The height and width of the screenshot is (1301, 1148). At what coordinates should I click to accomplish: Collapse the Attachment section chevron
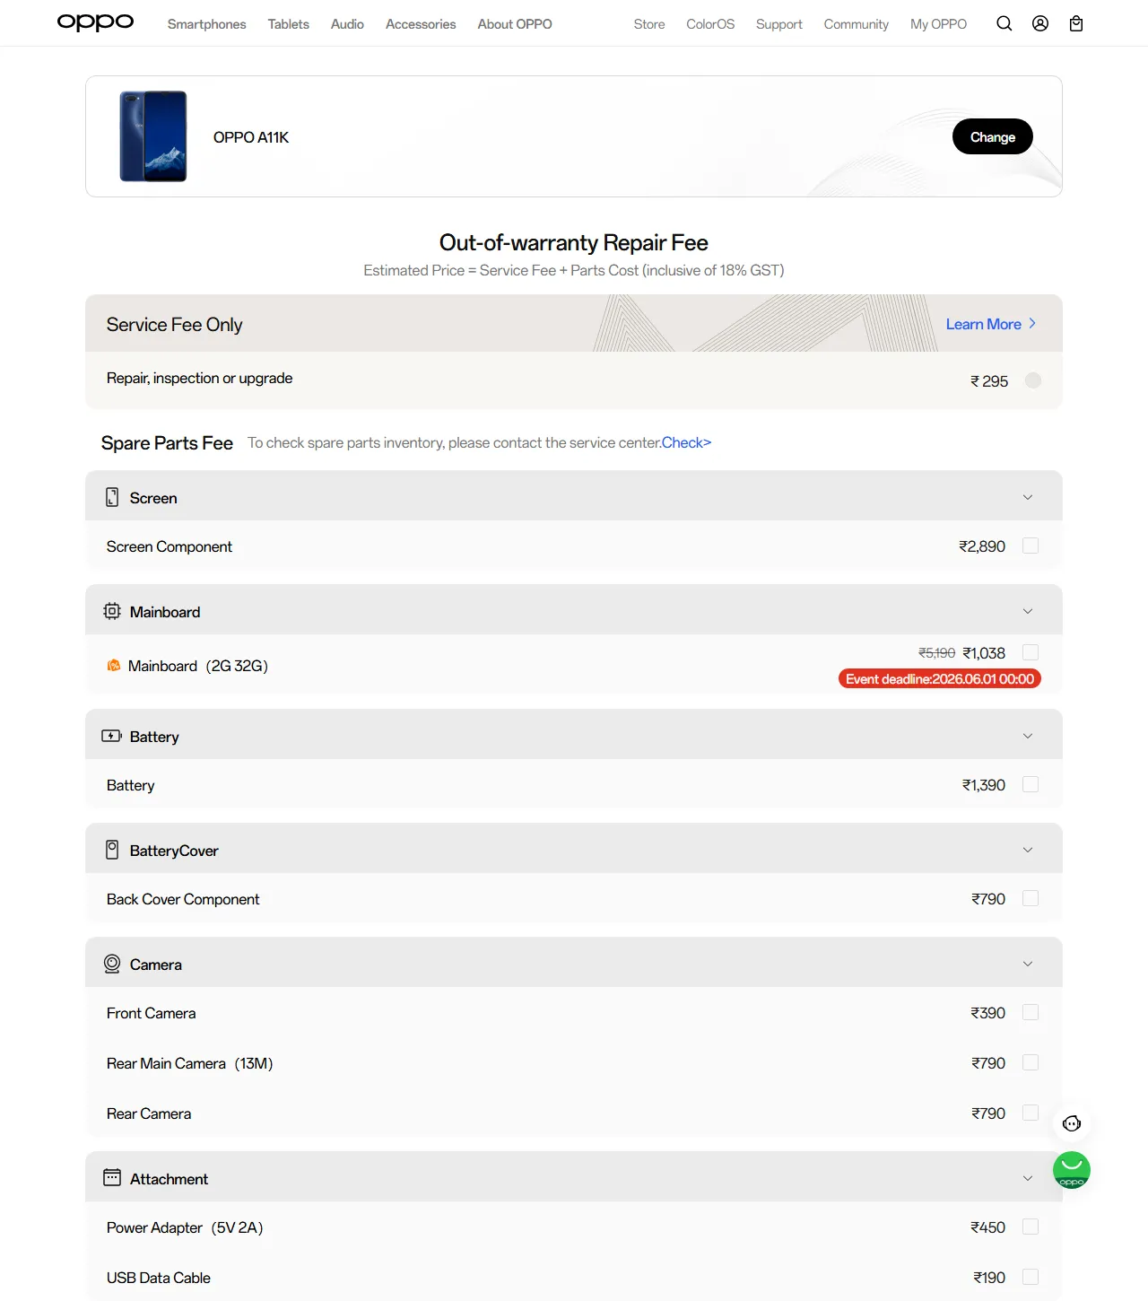(1028, 1178)
